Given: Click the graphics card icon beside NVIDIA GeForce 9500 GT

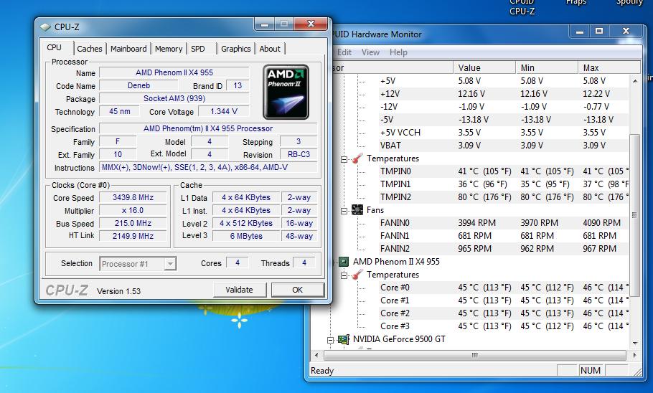Looking at the screenshot, I should click(343, 339).
